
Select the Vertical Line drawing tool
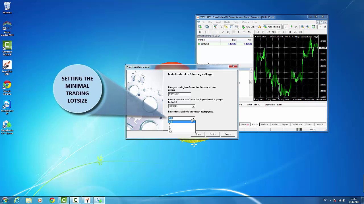(212, 32)
